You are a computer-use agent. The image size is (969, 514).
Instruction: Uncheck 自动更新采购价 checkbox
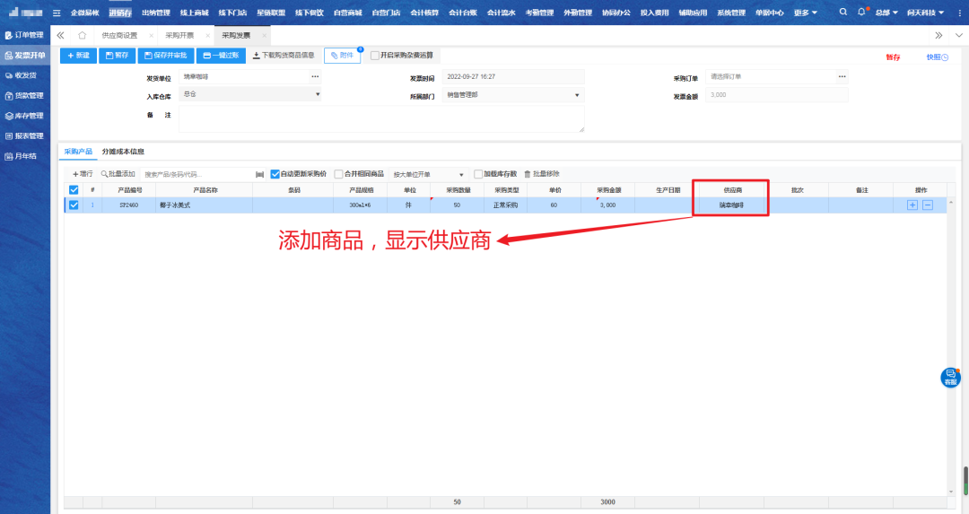pos(275,174)
